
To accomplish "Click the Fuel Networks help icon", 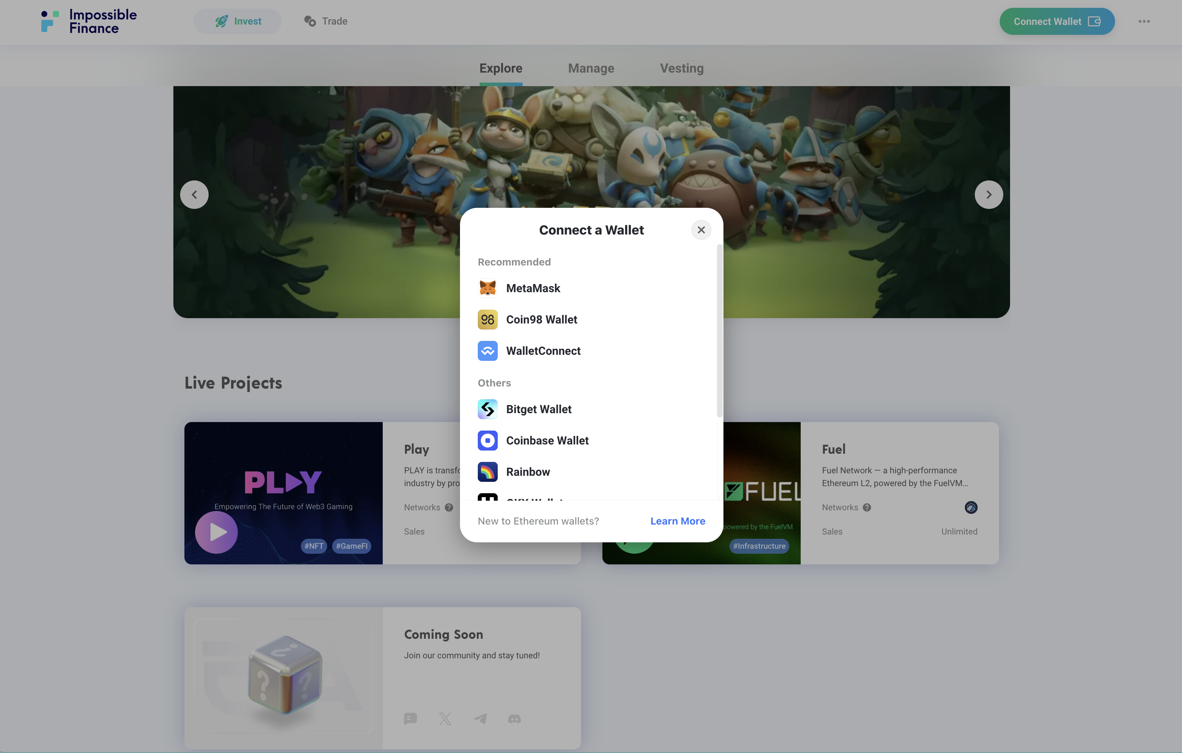I will [x=866, y=507].
